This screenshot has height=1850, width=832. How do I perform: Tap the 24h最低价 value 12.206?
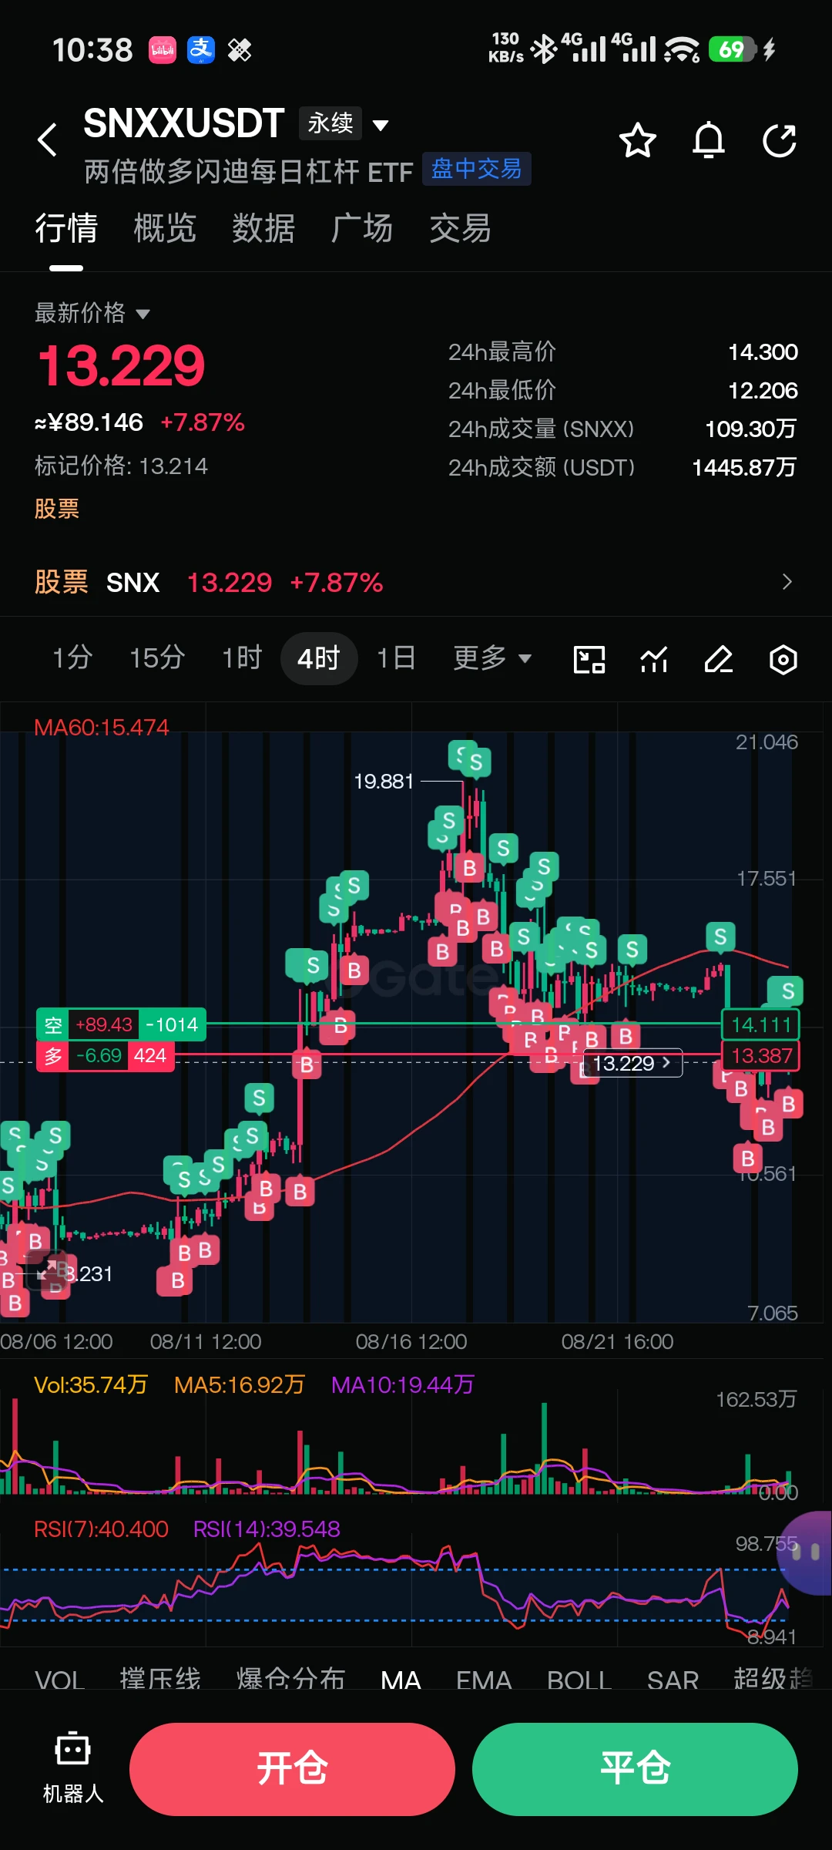763,390
